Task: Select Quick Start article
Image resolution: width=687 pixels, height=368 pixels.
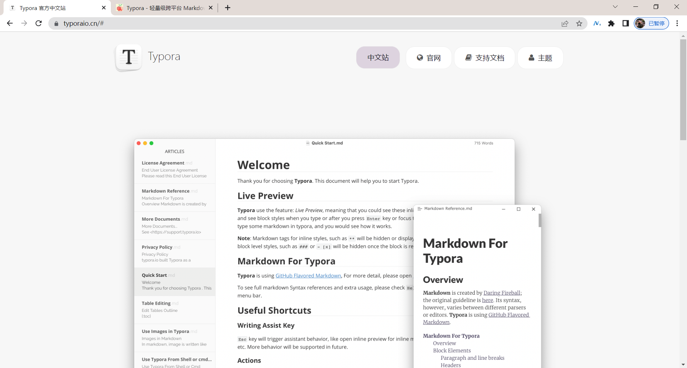Action: point(175,281)
